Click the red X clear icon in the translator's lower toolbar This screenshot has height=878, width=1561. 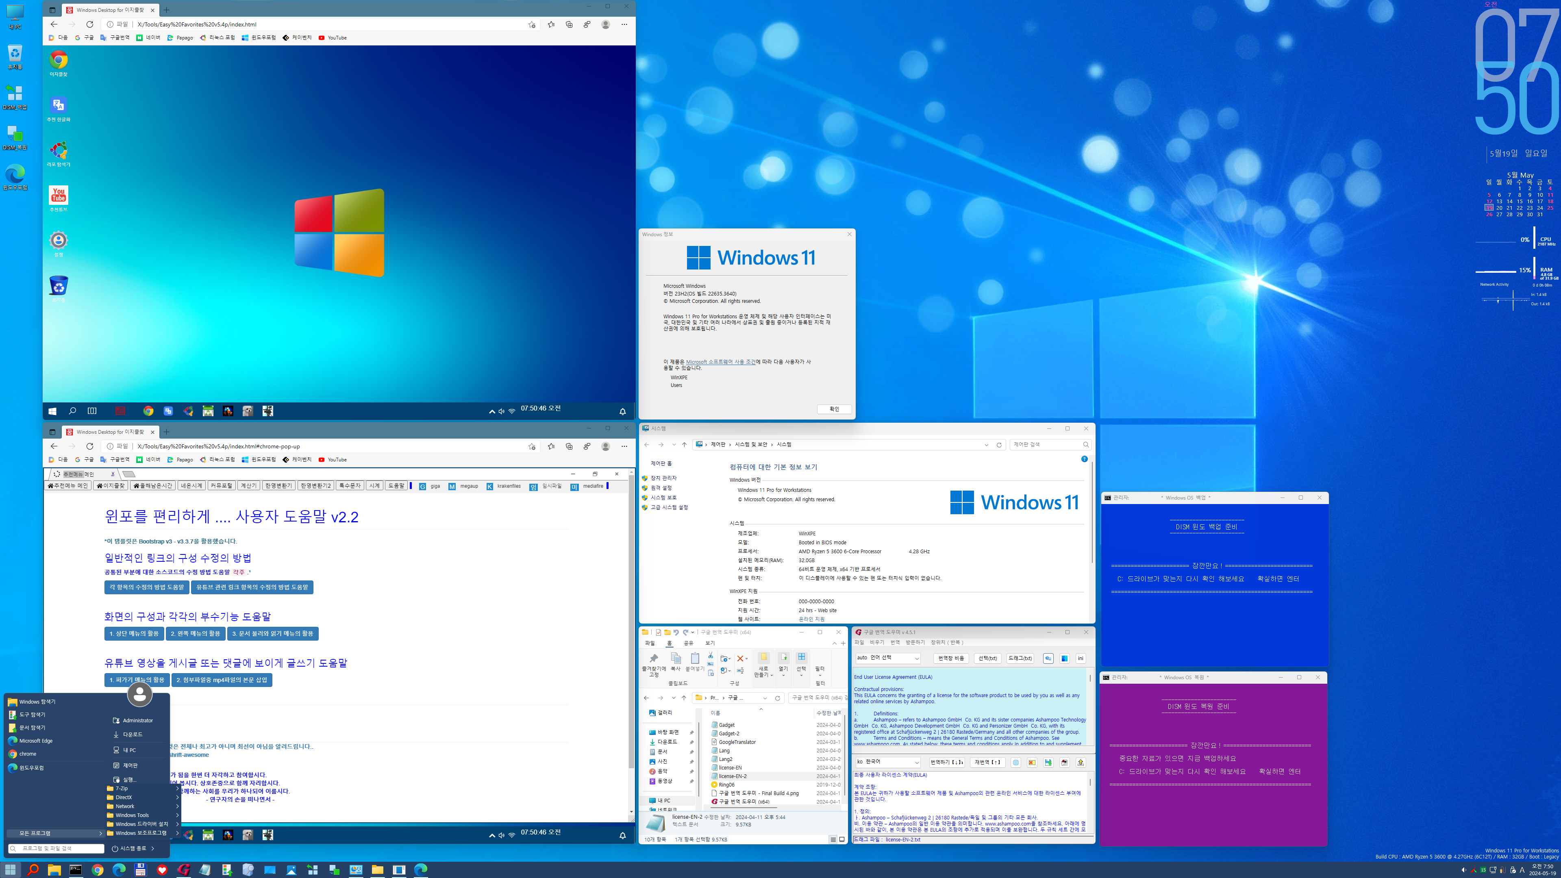click(1031, 762)
